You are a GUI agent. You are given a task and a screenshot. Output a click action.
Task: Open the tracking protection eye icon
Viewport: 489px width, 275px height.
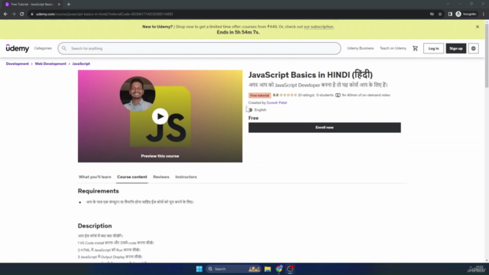(432, 14)
